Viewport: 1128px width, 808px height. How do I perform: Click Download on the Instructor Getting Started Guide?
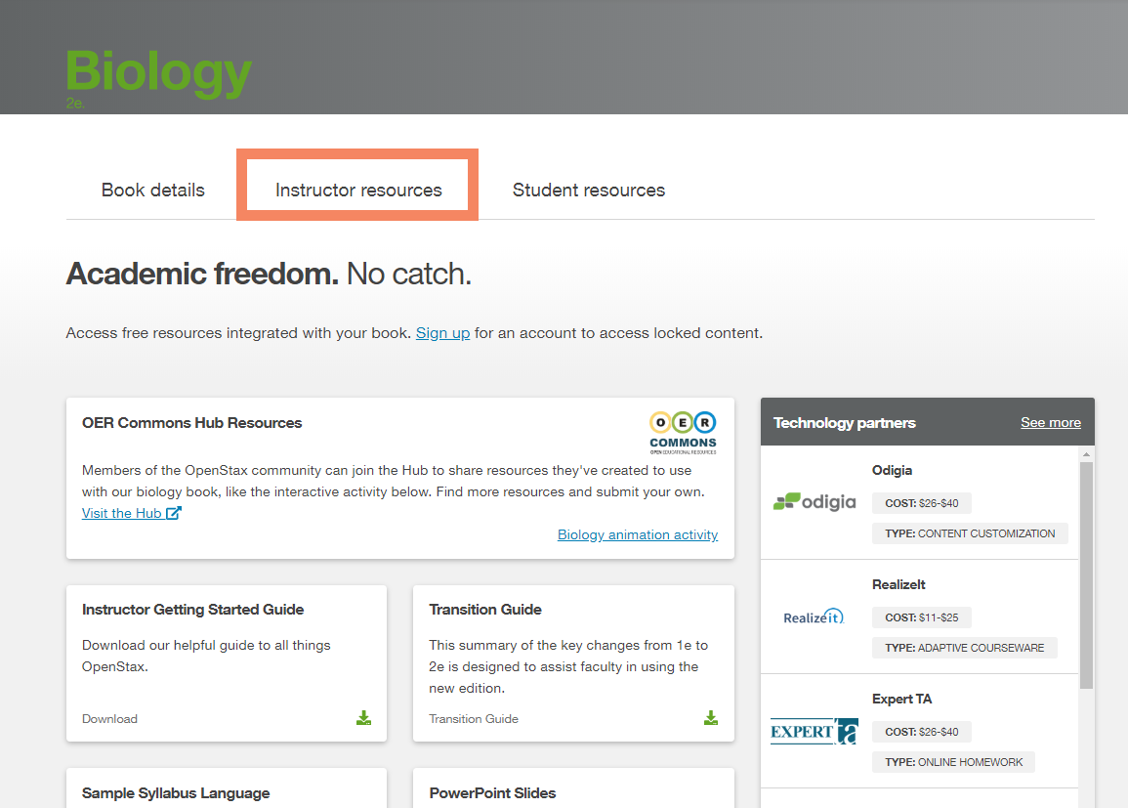coord(109,718)
